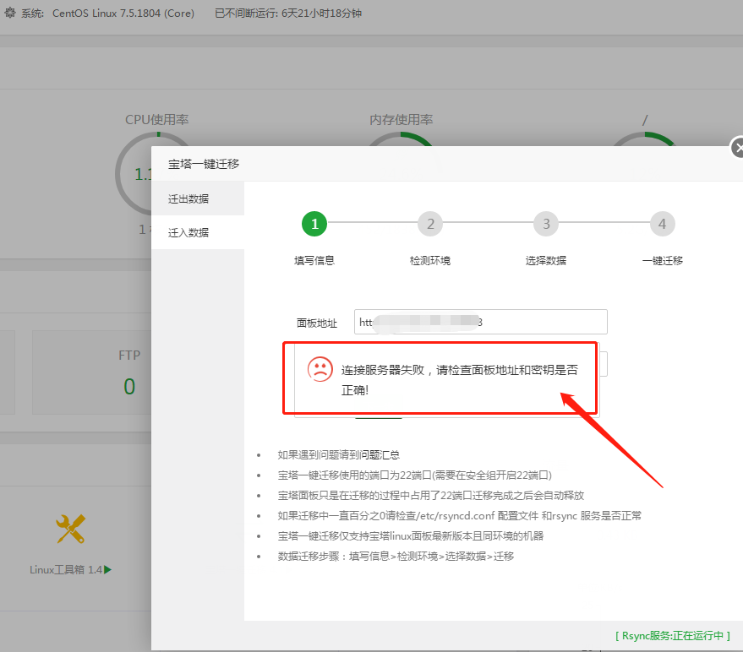Click the 宝塔一键迁移 dialog title

coord(204,164)
